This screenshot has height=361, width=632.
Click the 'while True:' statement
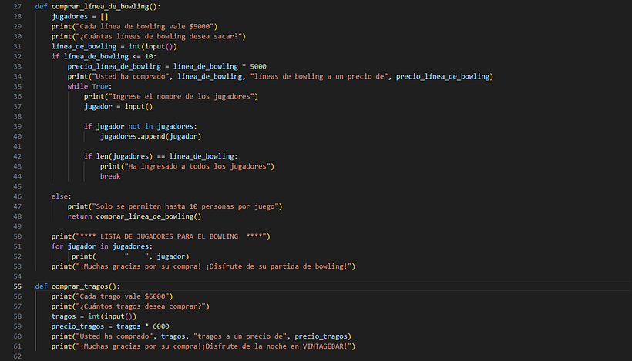tap(89, 86)
